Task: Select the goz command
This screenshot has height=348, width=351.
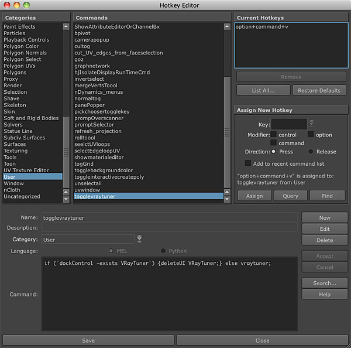Action: pyautogui.click(x=149, y=59)
